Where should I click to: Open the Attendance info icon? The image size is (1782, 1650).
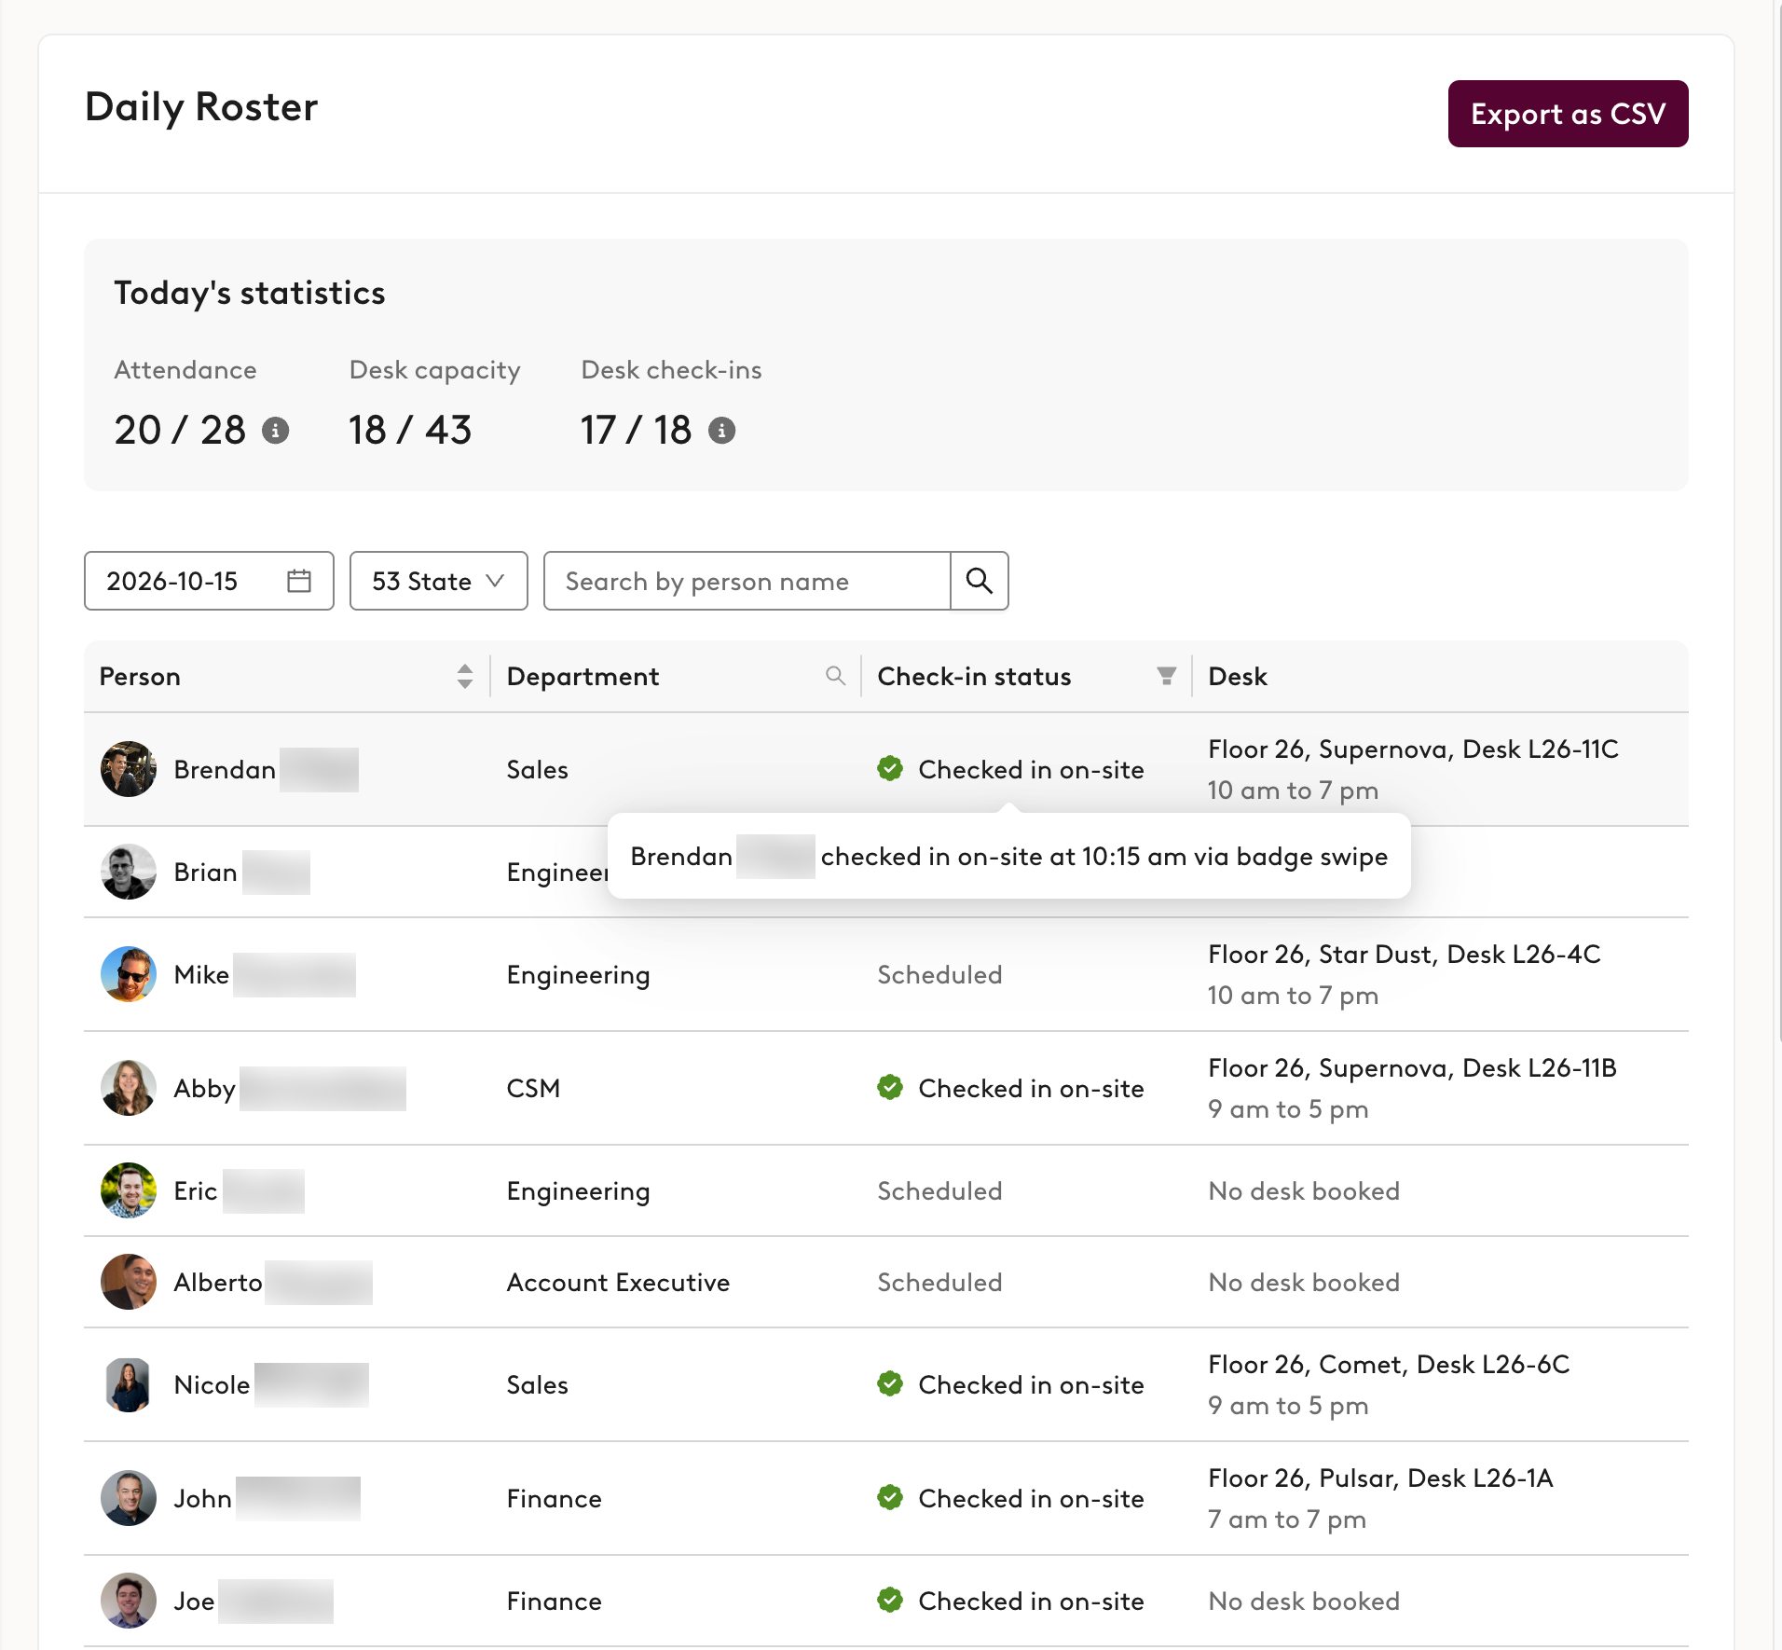[275, 431]
